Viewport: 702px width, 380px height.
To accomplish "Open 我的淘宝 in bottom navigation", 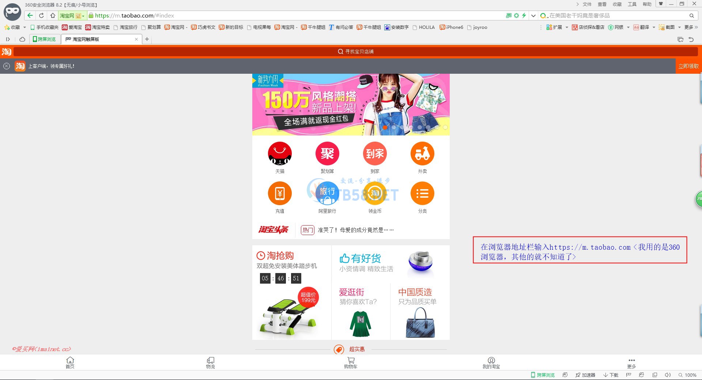I will tap(491, 363).
